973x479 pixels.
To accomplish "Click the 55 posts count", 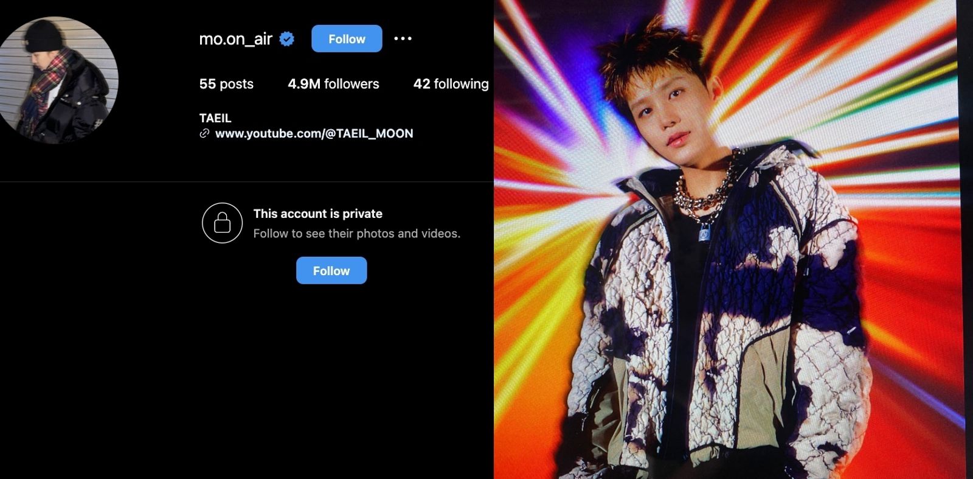I will (226, 84).
